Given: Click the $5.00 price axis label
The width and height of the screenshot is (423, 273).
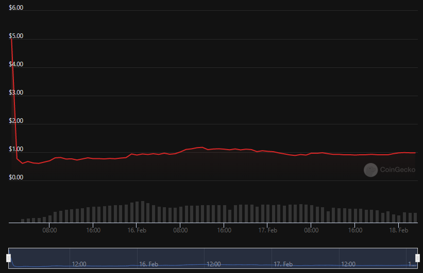Looking at the screenshot, I should coord(16,36).
